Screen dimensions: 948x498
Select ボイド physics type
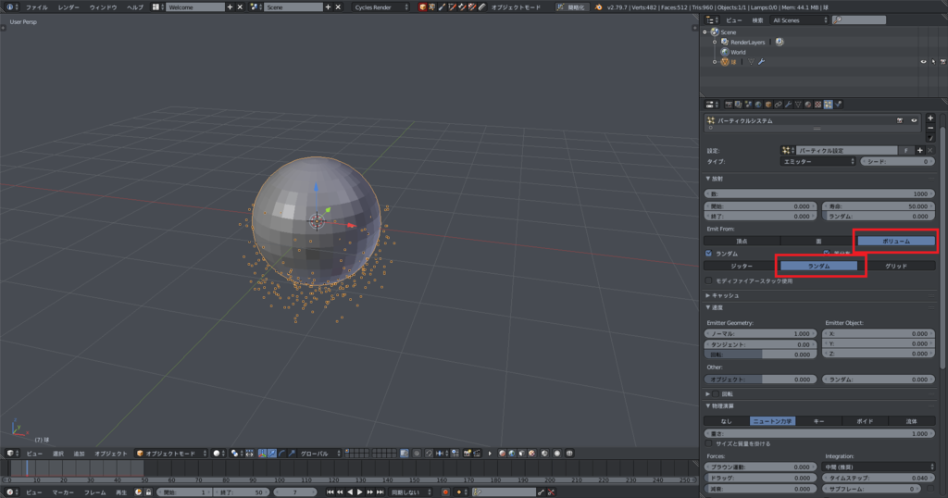click(x=865, y=421)
